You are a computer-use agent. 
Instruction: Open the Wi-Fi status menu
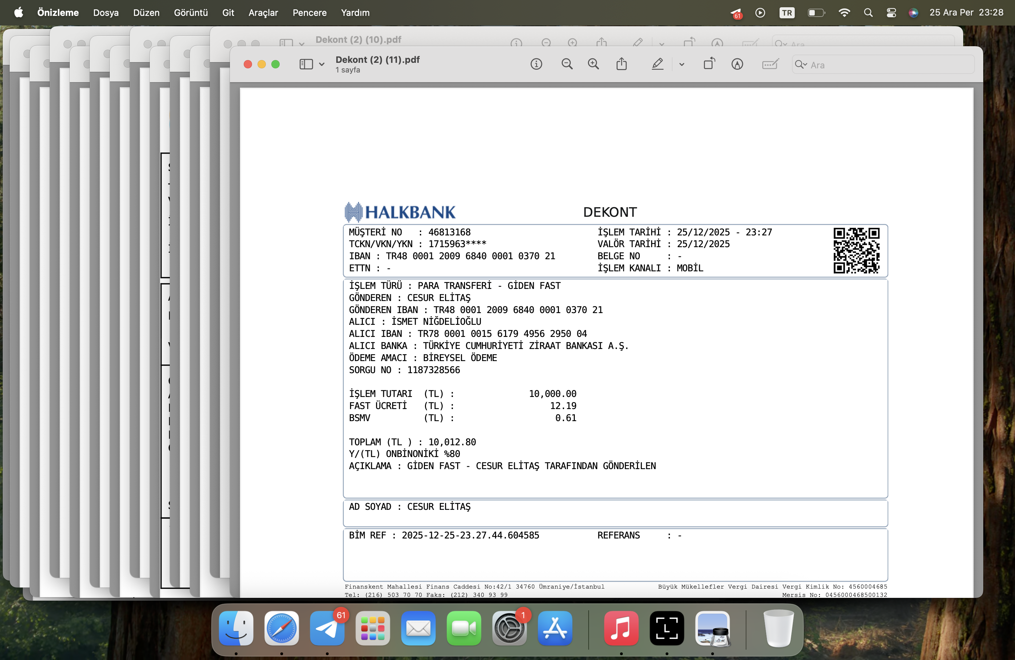tap(844, 12)
